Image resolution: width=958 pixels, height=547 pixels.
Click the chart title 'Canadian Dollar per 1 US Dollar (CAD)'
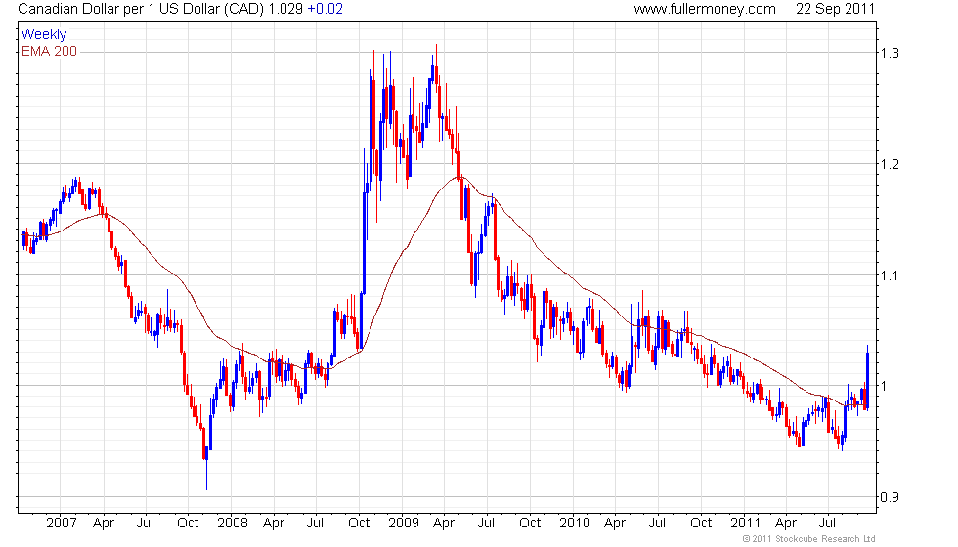click(141, 9)
